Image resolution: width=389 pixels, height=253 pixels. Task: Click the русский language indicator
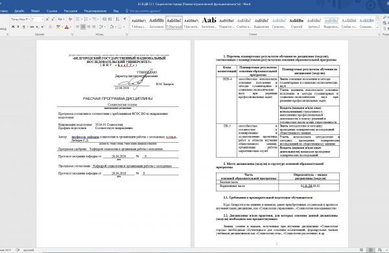coord(29,250)
